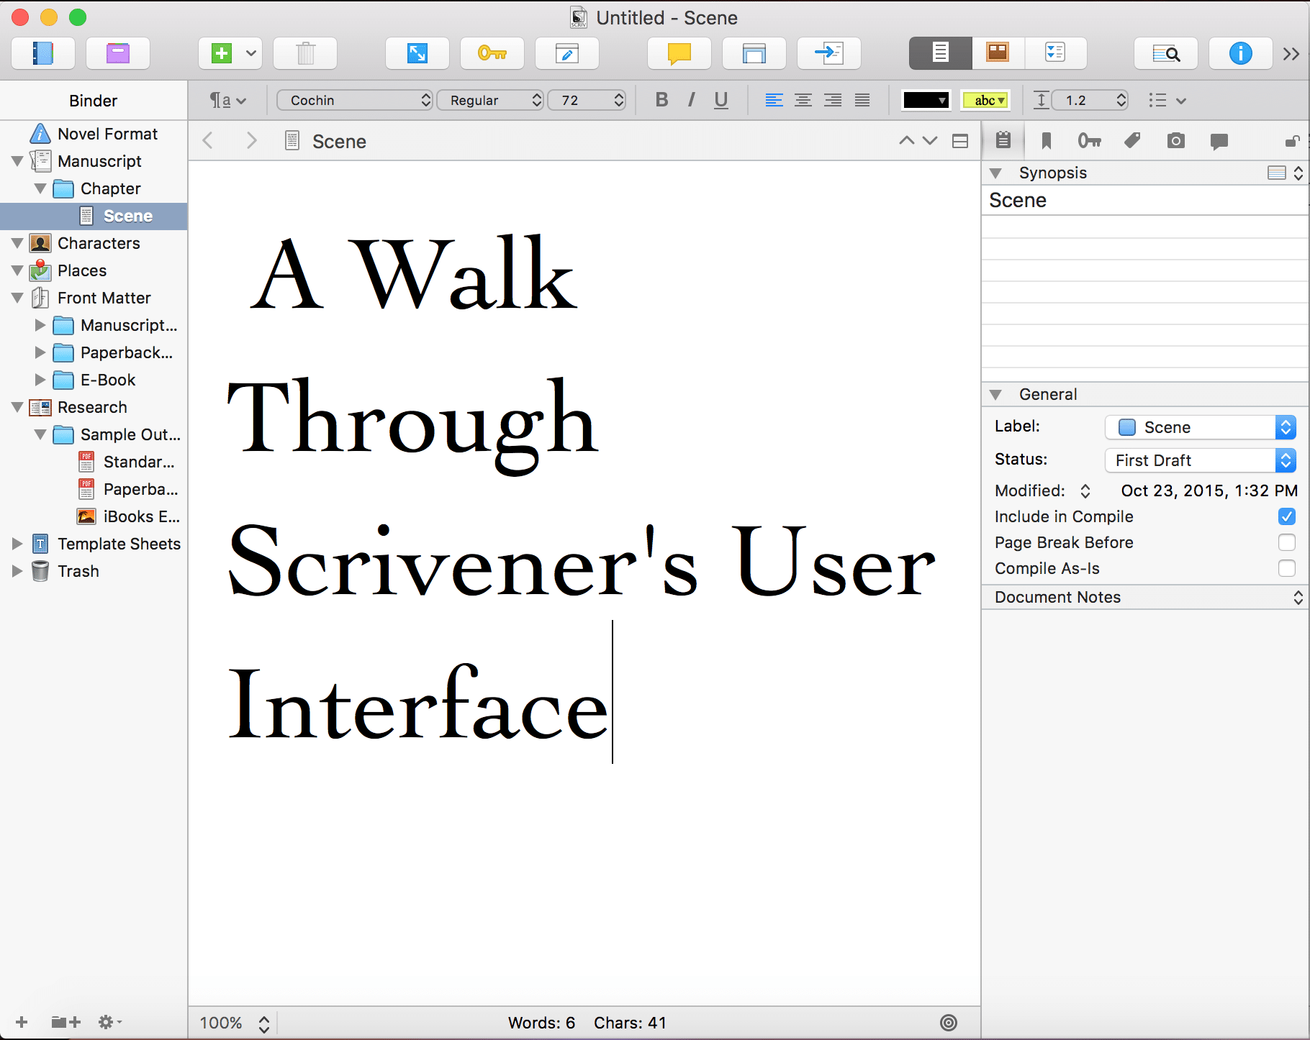Open the font size 72 dropdown
This screenshot has width=1310, height=1040.
(587, 100)
